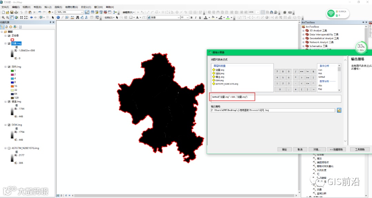This screenshot has width=372, height=198.
Task: Open the 工具帮助 button
Action: pos(360,150)
